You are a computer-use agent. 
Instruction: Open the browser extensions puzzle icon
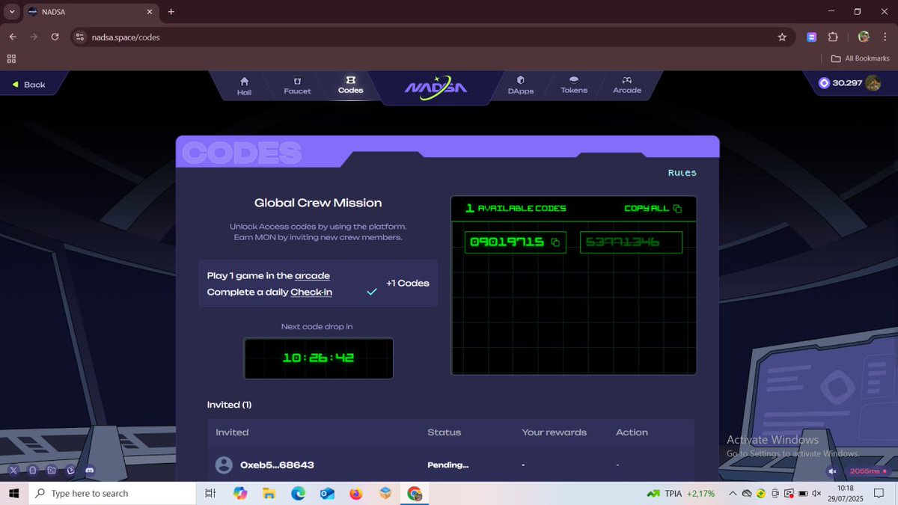tap(833, 37)
